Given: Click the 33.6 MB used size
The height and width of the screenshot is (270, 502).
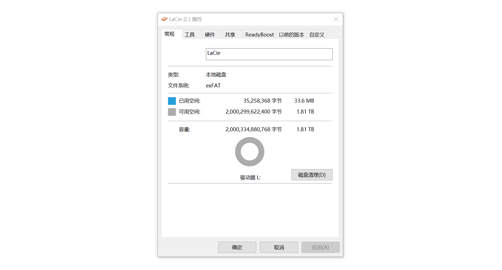Looking at the screenshot, I should (x=304, y=101).
